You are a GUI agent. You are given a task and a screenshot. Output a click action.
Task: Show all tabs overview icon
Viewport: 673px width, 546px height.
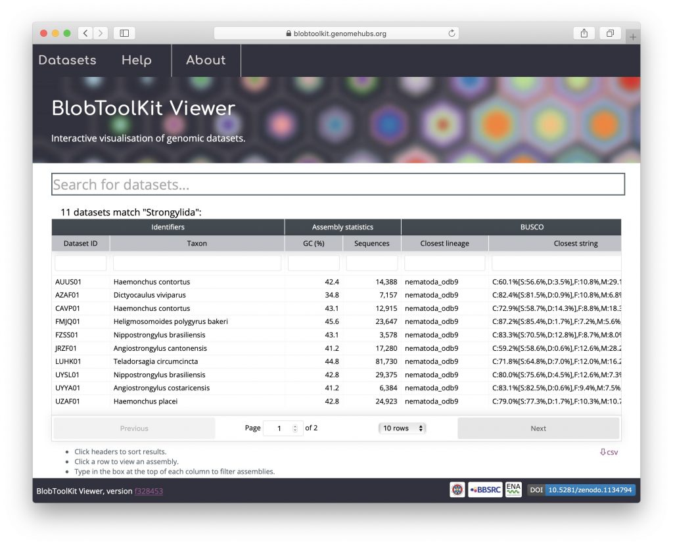coord(610,34)
